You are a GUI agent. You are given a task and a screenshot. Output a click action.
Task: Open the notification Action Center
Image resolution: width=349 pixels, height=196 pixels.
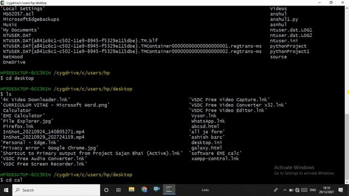[x=340, y=190]
